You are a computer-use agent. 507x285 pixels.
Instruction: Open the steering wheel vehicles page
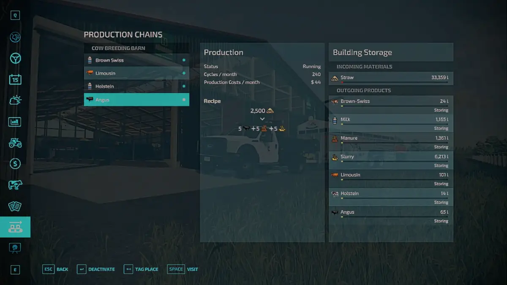click(x=15, y=58)
